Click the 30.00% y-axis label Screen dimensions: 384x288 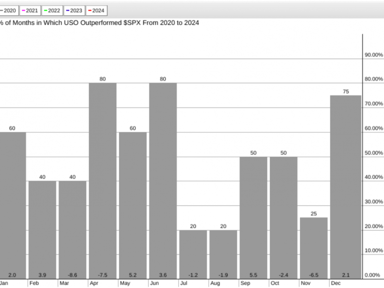click(374, 202)
